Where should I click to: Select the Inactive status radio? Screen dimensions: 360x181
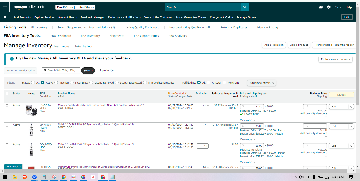coord(56,82)
